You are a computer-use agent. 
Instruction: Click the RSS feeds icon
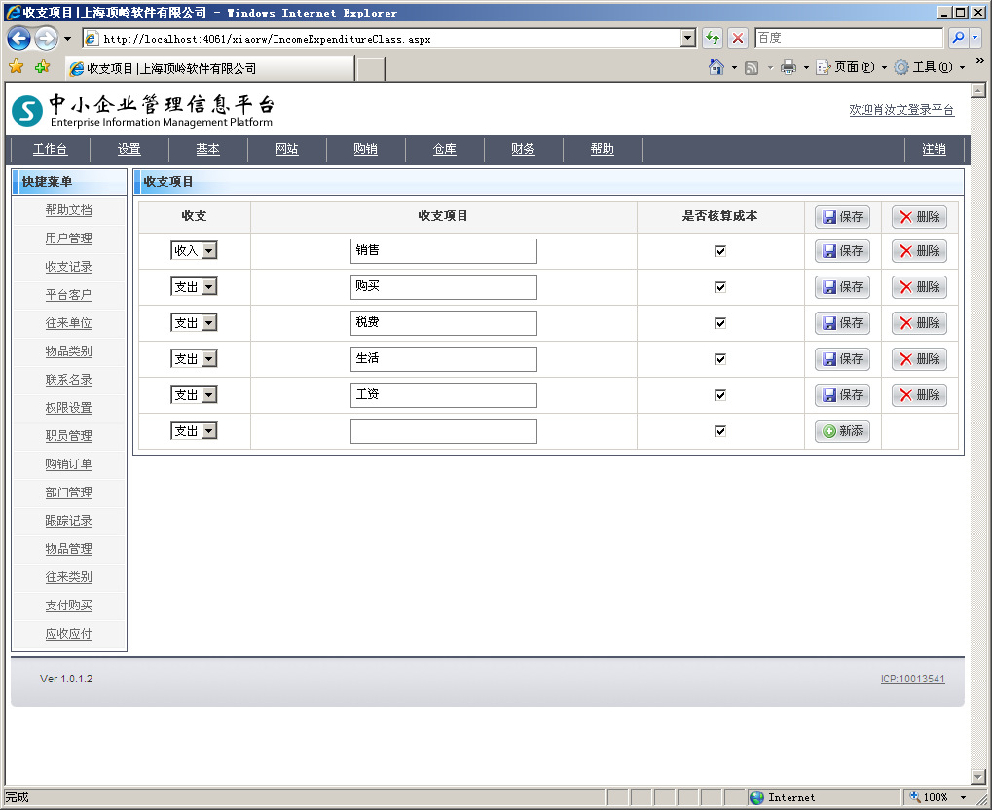coord(752,67)
